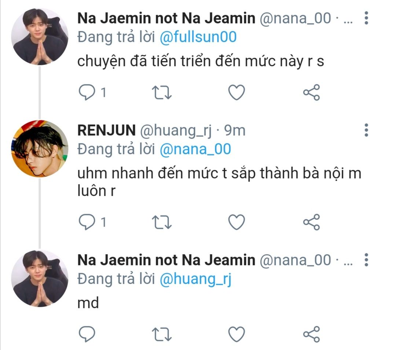Open more options on RENJUN's tweet

coord(366,130)
